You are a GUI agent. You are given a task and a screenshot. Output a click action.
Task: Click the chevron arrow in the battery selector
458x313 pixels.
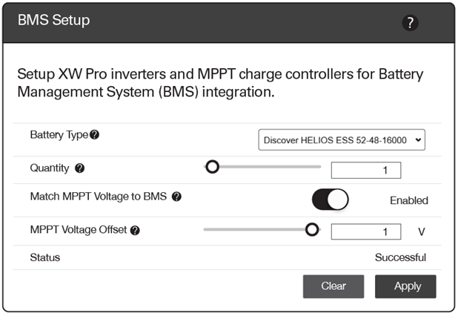(418, 140)
